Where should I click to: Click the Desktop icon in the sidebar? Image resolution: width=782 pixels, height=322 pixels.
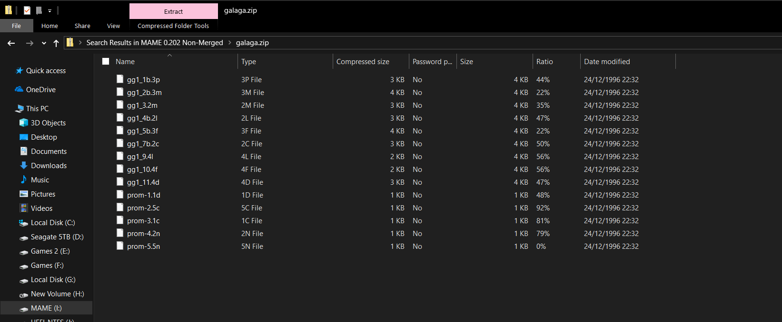tap(24, 137)
